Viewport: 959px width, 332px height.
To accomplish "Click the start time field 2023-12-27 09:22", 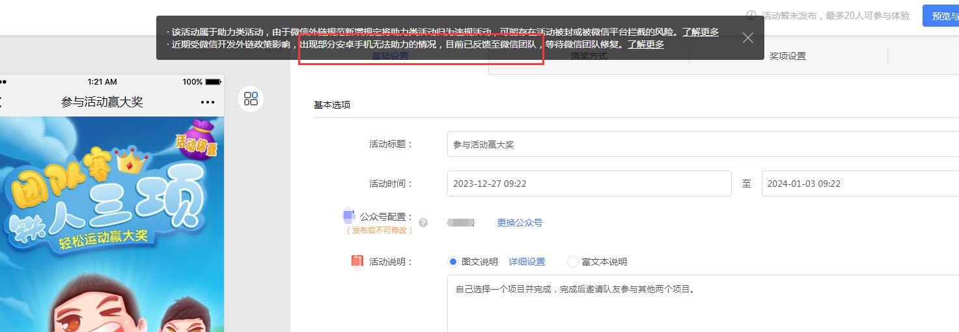I will 590,184.
